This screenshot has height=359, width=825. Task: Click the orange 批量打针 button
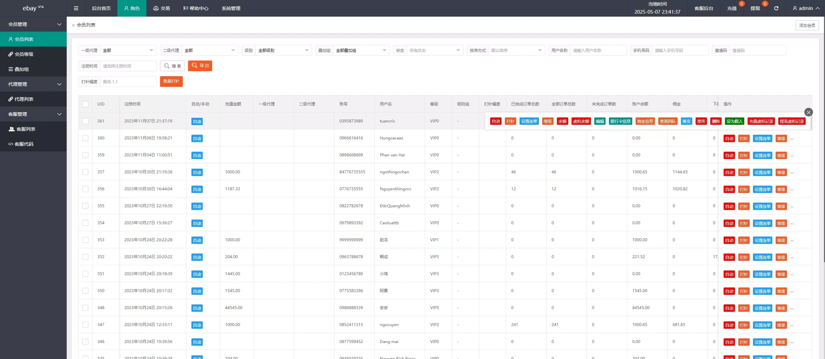[171, 82]
